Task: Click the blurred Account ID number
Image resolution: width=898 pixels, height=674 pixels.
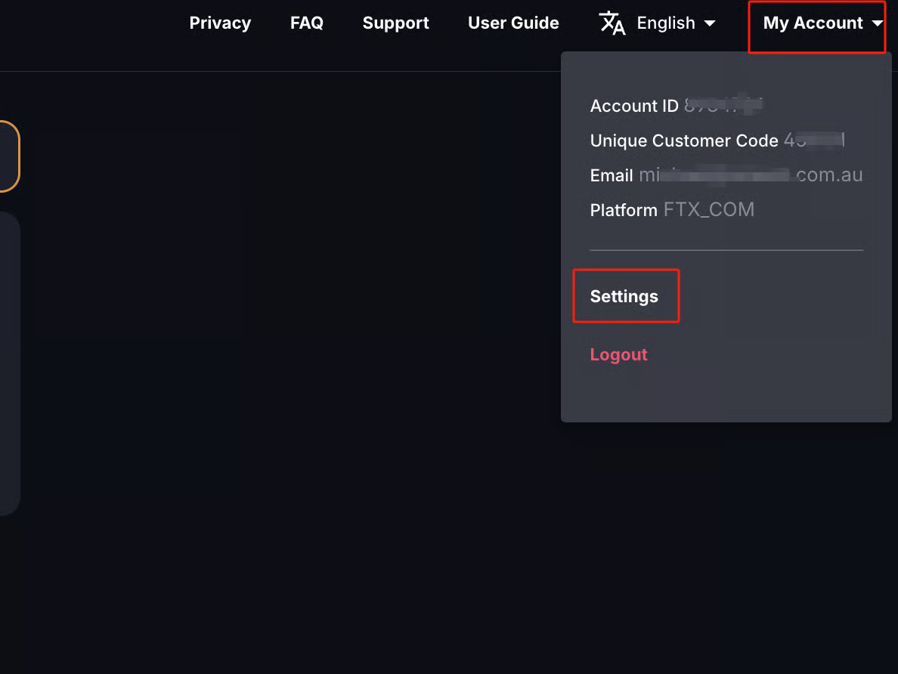Action: tap(722, 106)
